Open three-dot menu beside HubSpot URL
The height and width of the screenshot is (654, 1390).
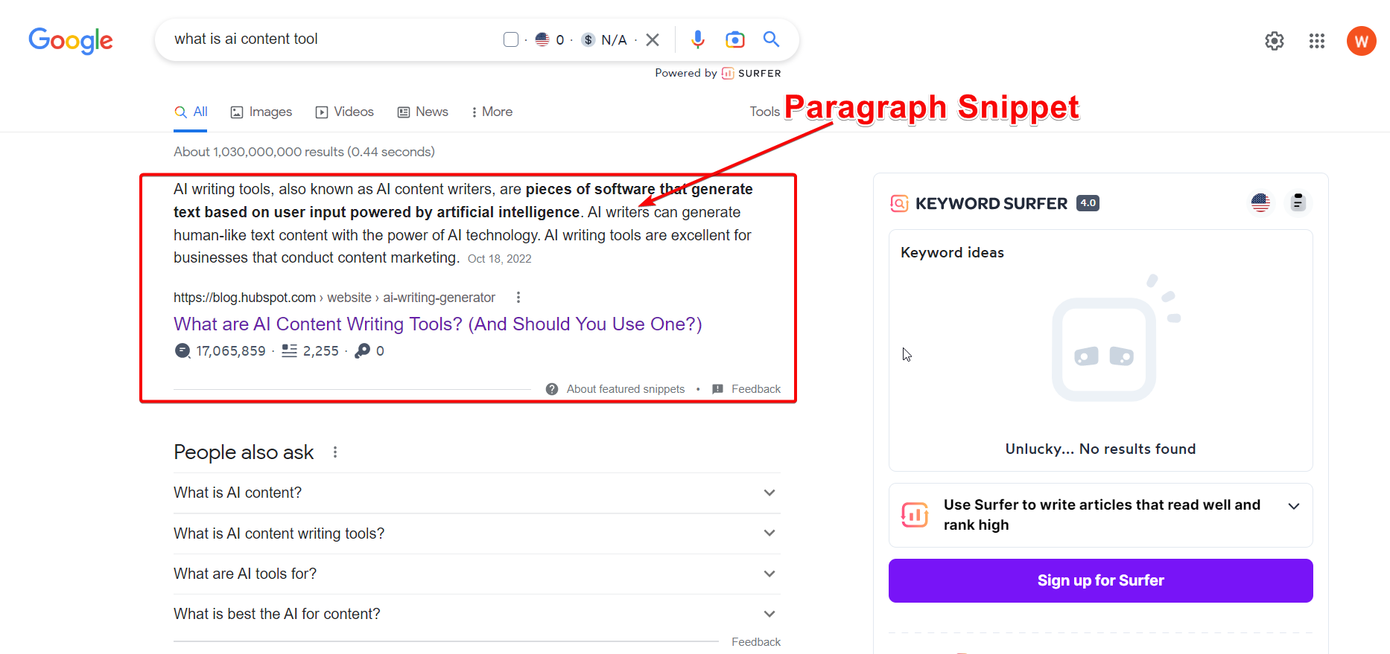tap(518, 298)
